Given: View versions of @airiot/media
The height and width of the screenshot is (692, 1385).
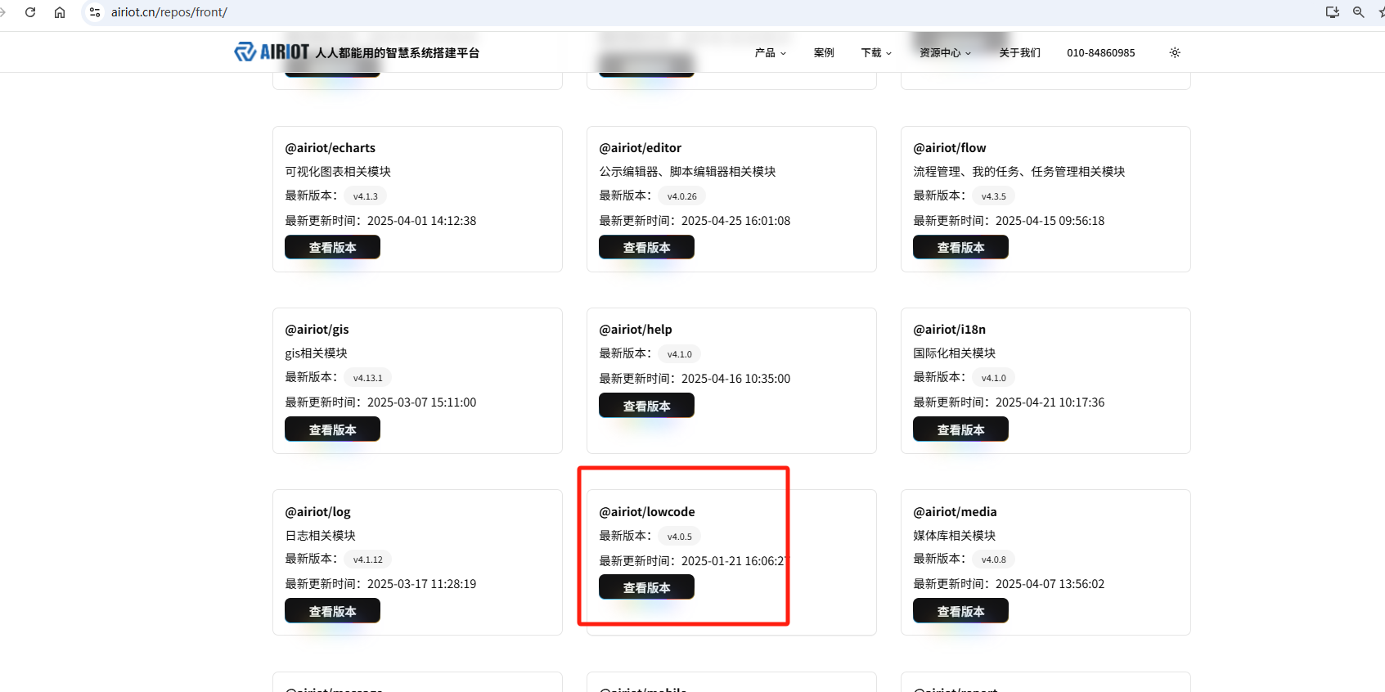Looking at the screenshot, I should (x=960, y=611).
